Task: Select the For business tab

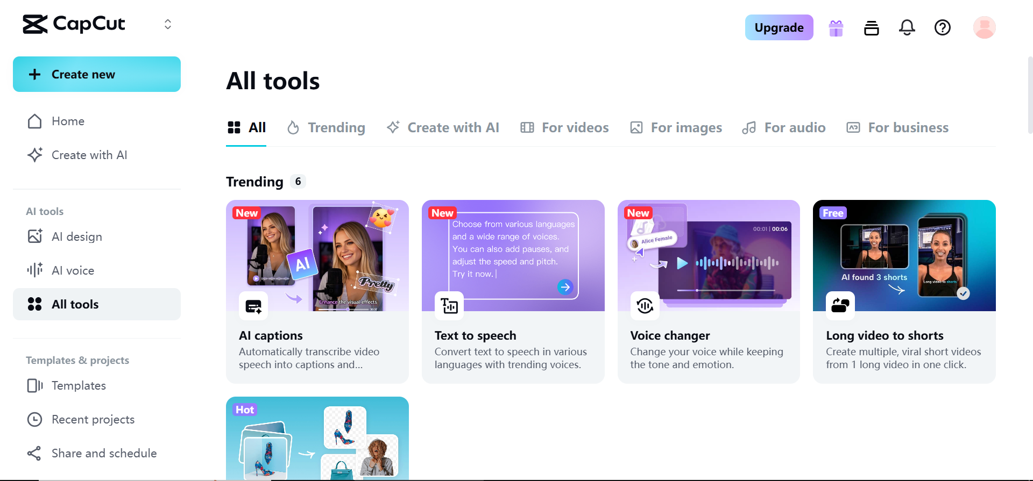Action: (x=897, y=128)
